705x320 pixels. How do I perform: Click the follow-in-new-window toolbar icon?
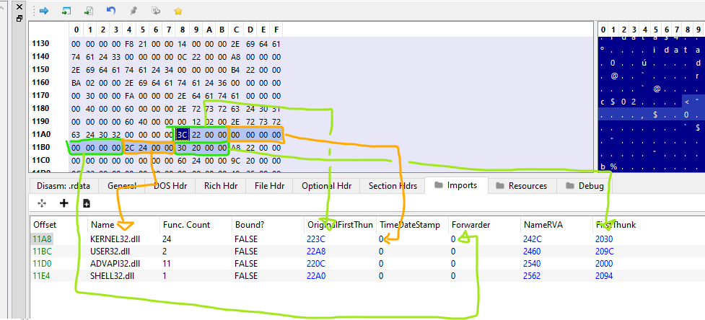66,10
